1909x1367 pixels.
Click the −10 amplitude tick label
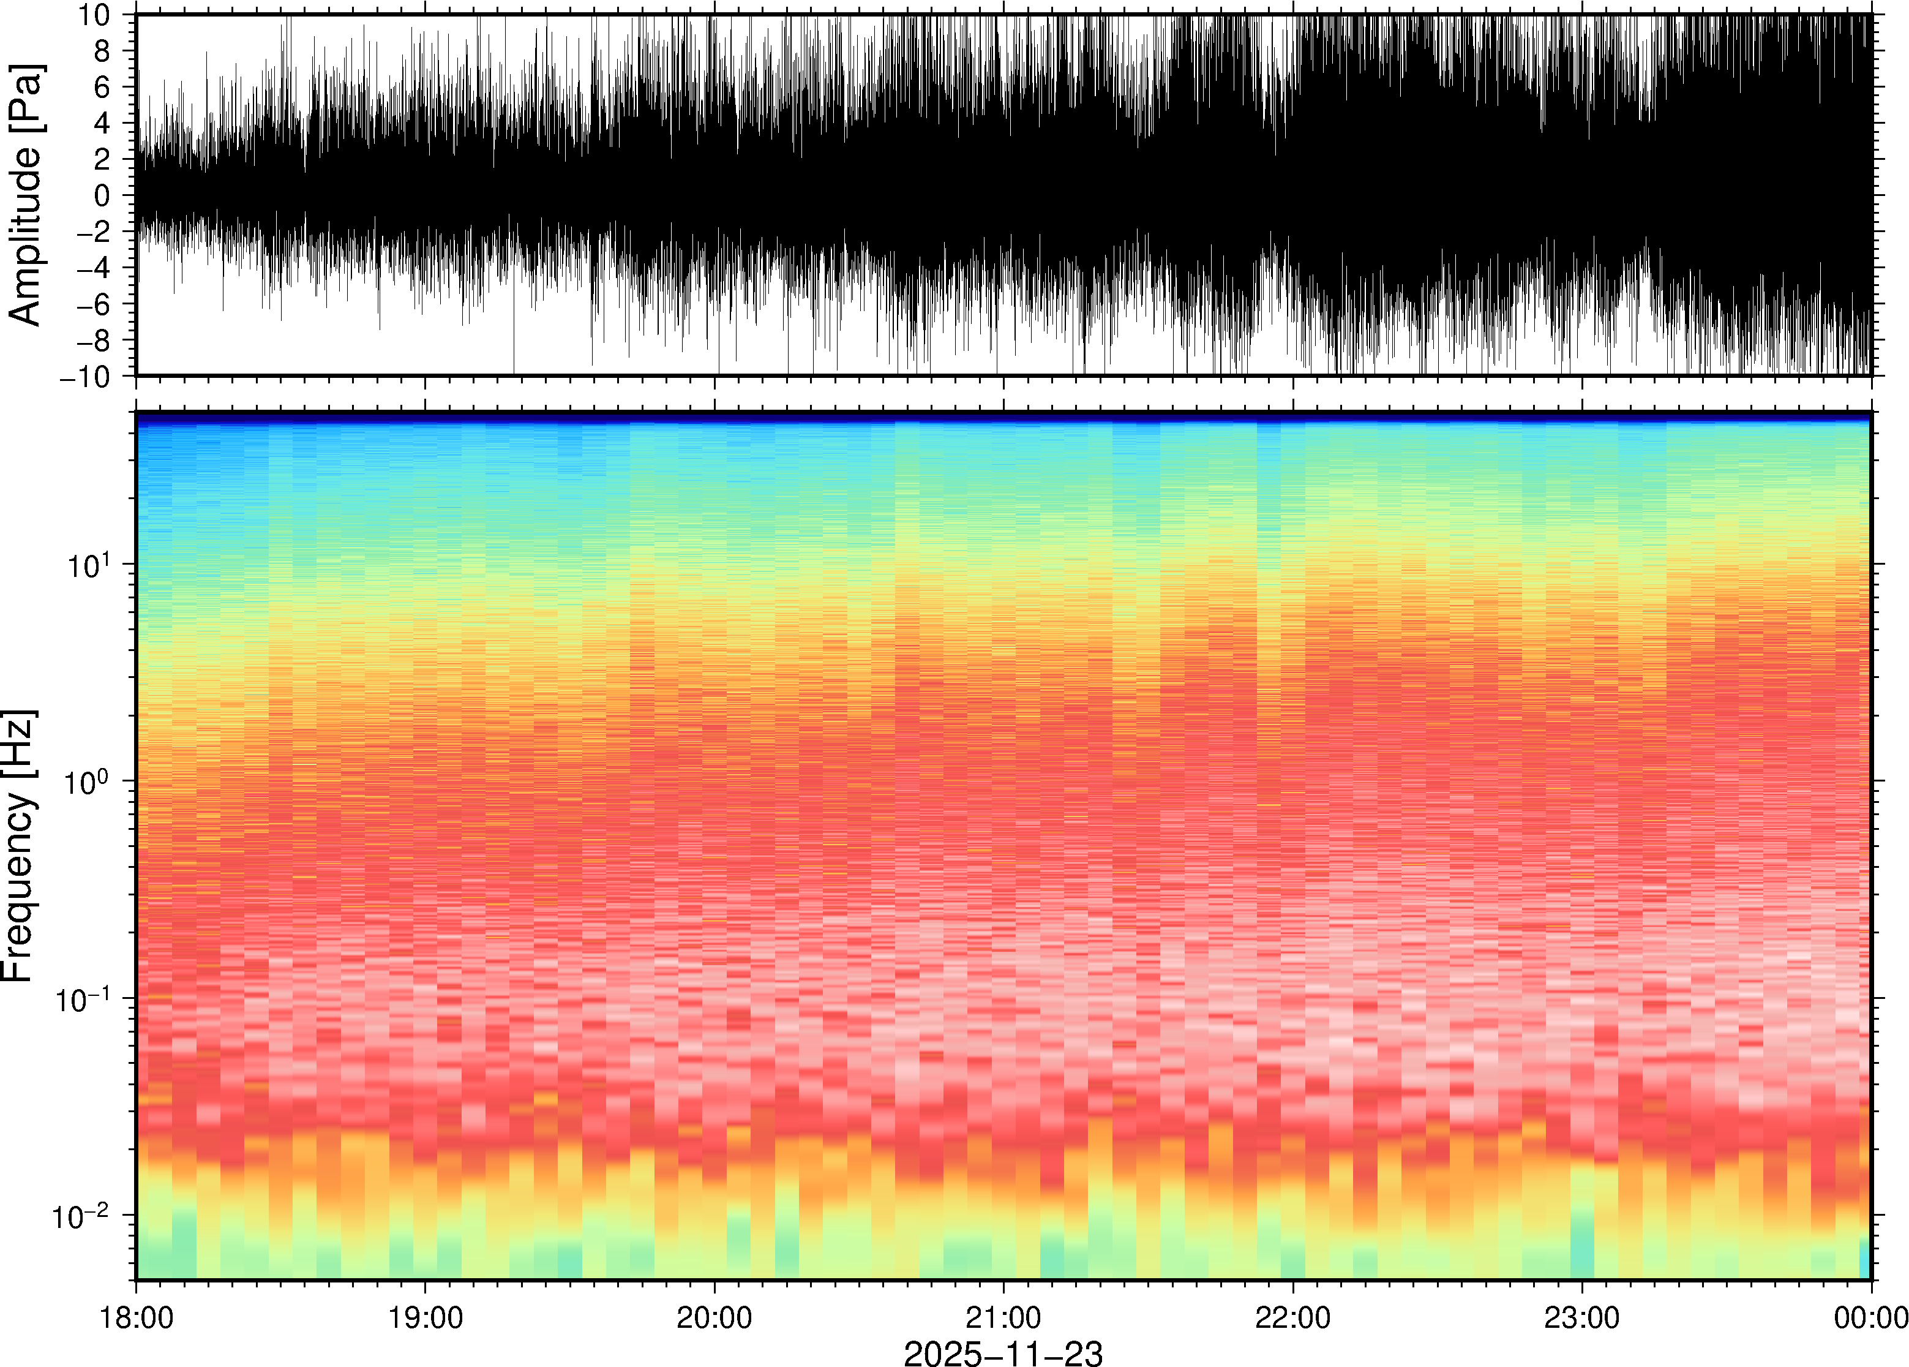[x=85, y=376]
